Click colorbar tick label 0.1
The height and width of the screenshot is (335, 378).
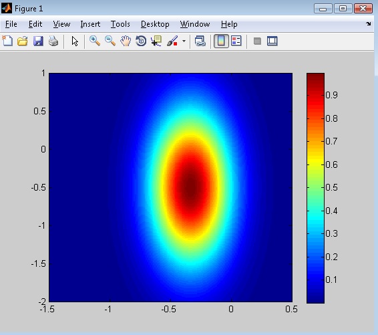tap(331, 280)
